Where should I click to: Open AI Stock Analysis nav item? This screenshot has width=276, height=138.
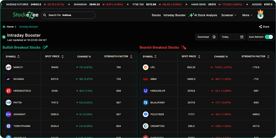click(x=206, y=15)
